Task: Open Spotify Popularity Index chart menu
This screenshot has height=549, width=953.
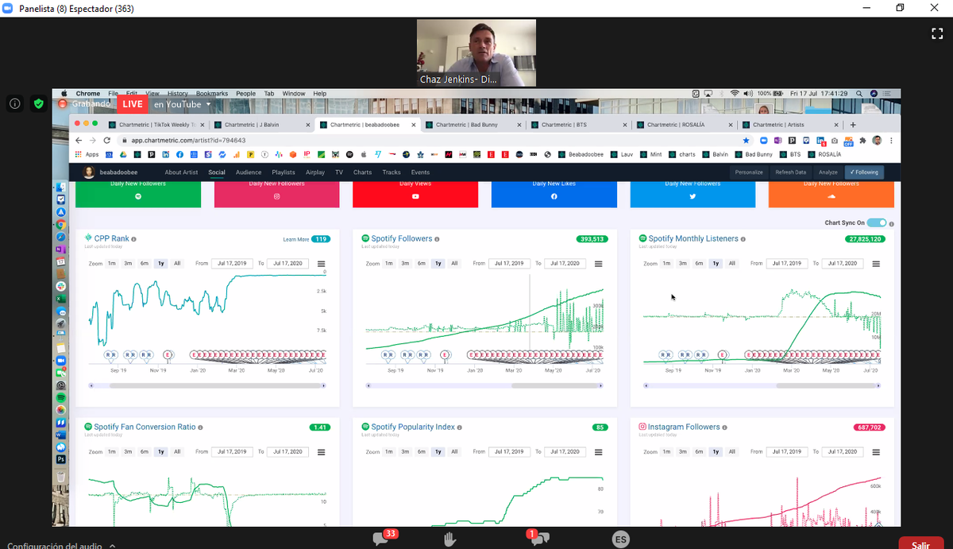Action: pyautogui.click(x=598, y=452)
